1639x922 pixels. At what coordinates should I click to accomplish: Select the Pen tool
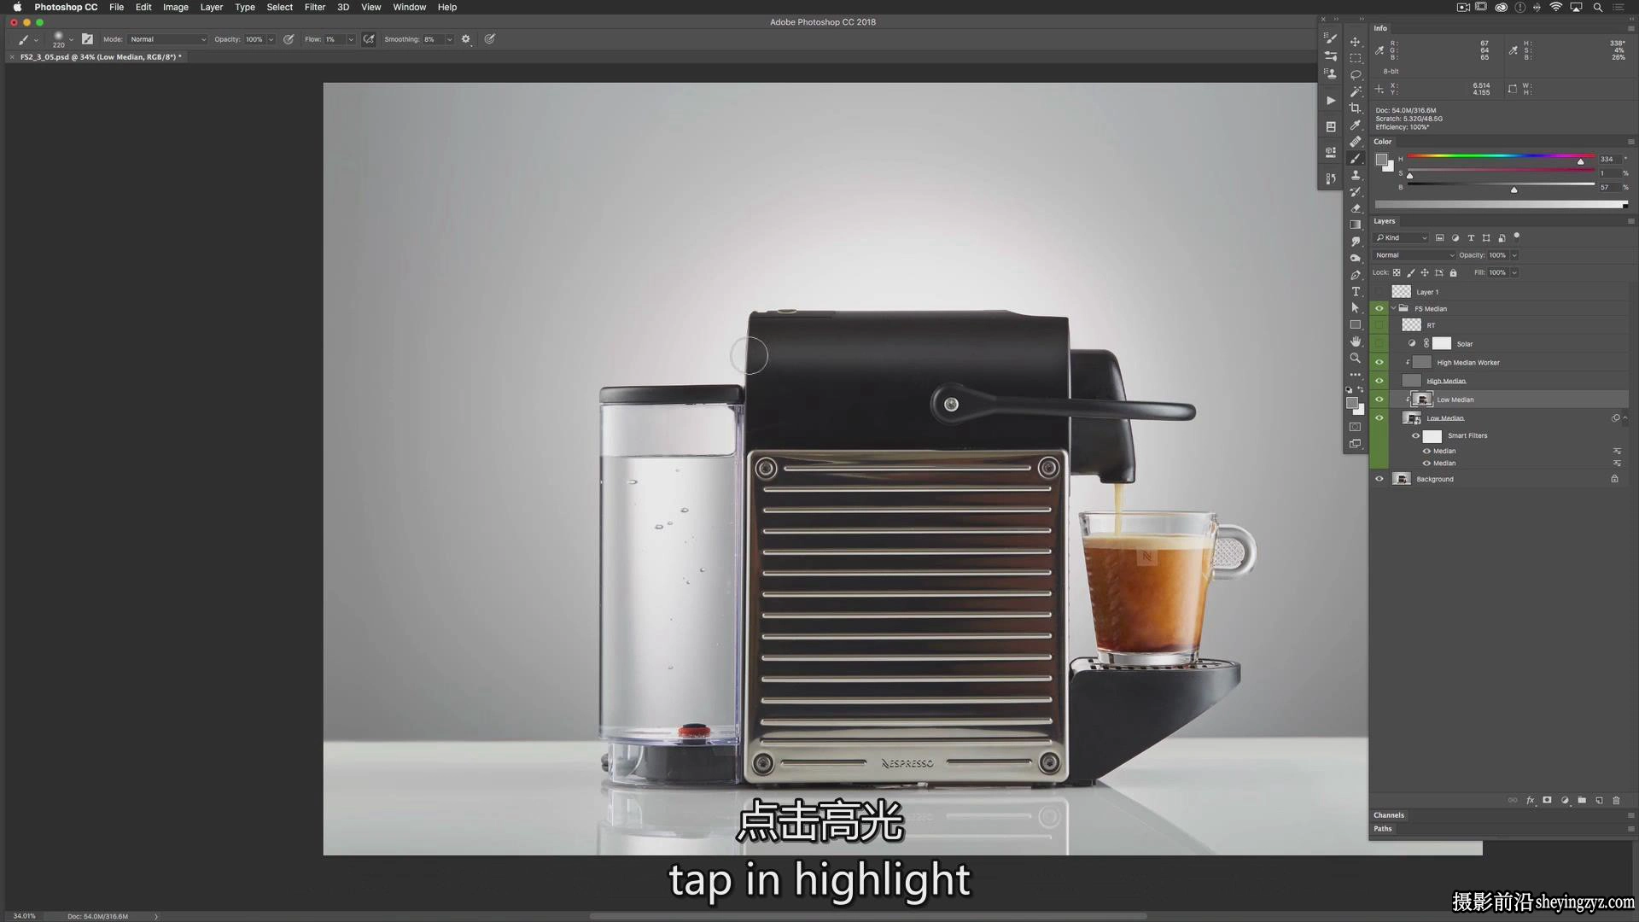[1355, 275]
